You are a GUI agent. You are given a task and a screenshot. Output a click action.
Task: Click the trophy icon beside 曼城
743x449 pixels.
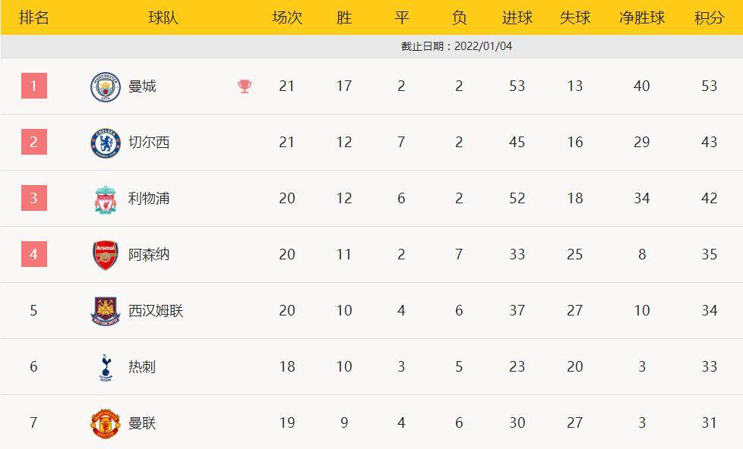(245, 86)
